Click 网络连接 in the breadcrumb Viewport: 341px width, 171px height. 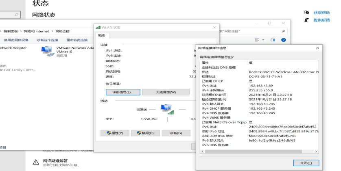pos(62,31)
